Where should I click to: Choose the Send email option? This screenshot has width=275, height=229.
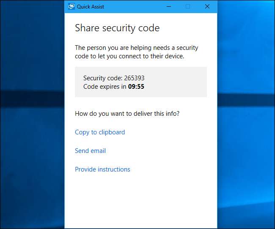coord(90,151)
